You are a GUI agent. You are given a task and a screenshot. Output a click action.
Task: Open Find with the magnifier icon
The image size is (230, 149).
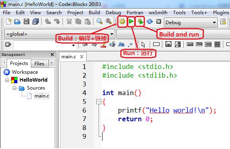pos(99,21)
